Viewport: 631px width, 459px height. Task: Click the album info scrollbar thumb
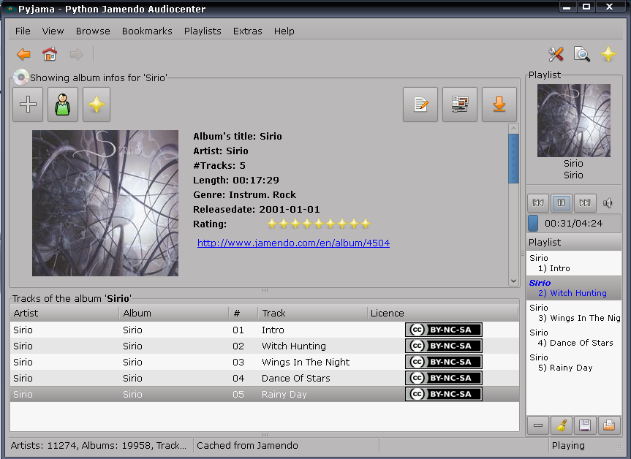pos(513,159)
